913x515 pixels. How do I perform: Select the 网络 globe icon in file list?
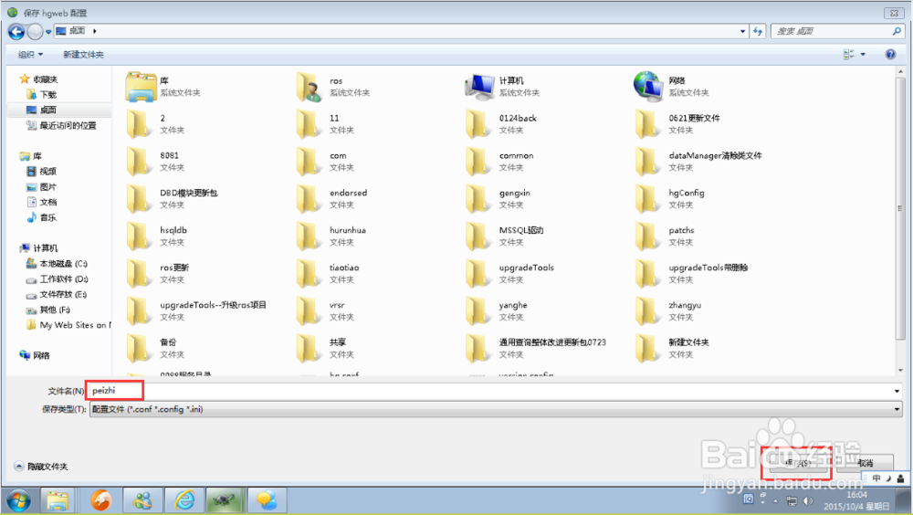tap(648, 86)
